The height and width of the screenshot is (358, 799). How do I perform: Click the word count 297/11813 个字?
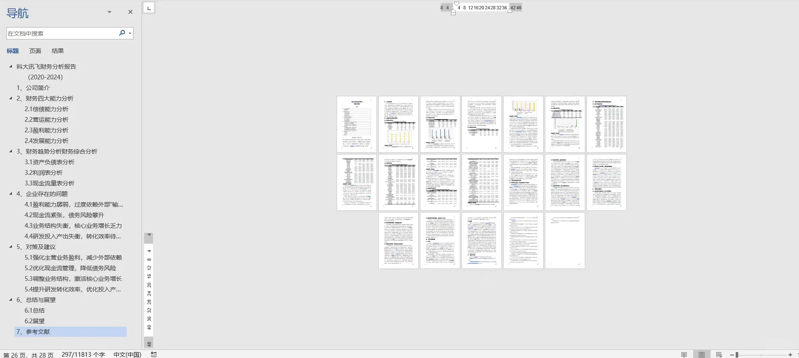[x=83, y=354]
